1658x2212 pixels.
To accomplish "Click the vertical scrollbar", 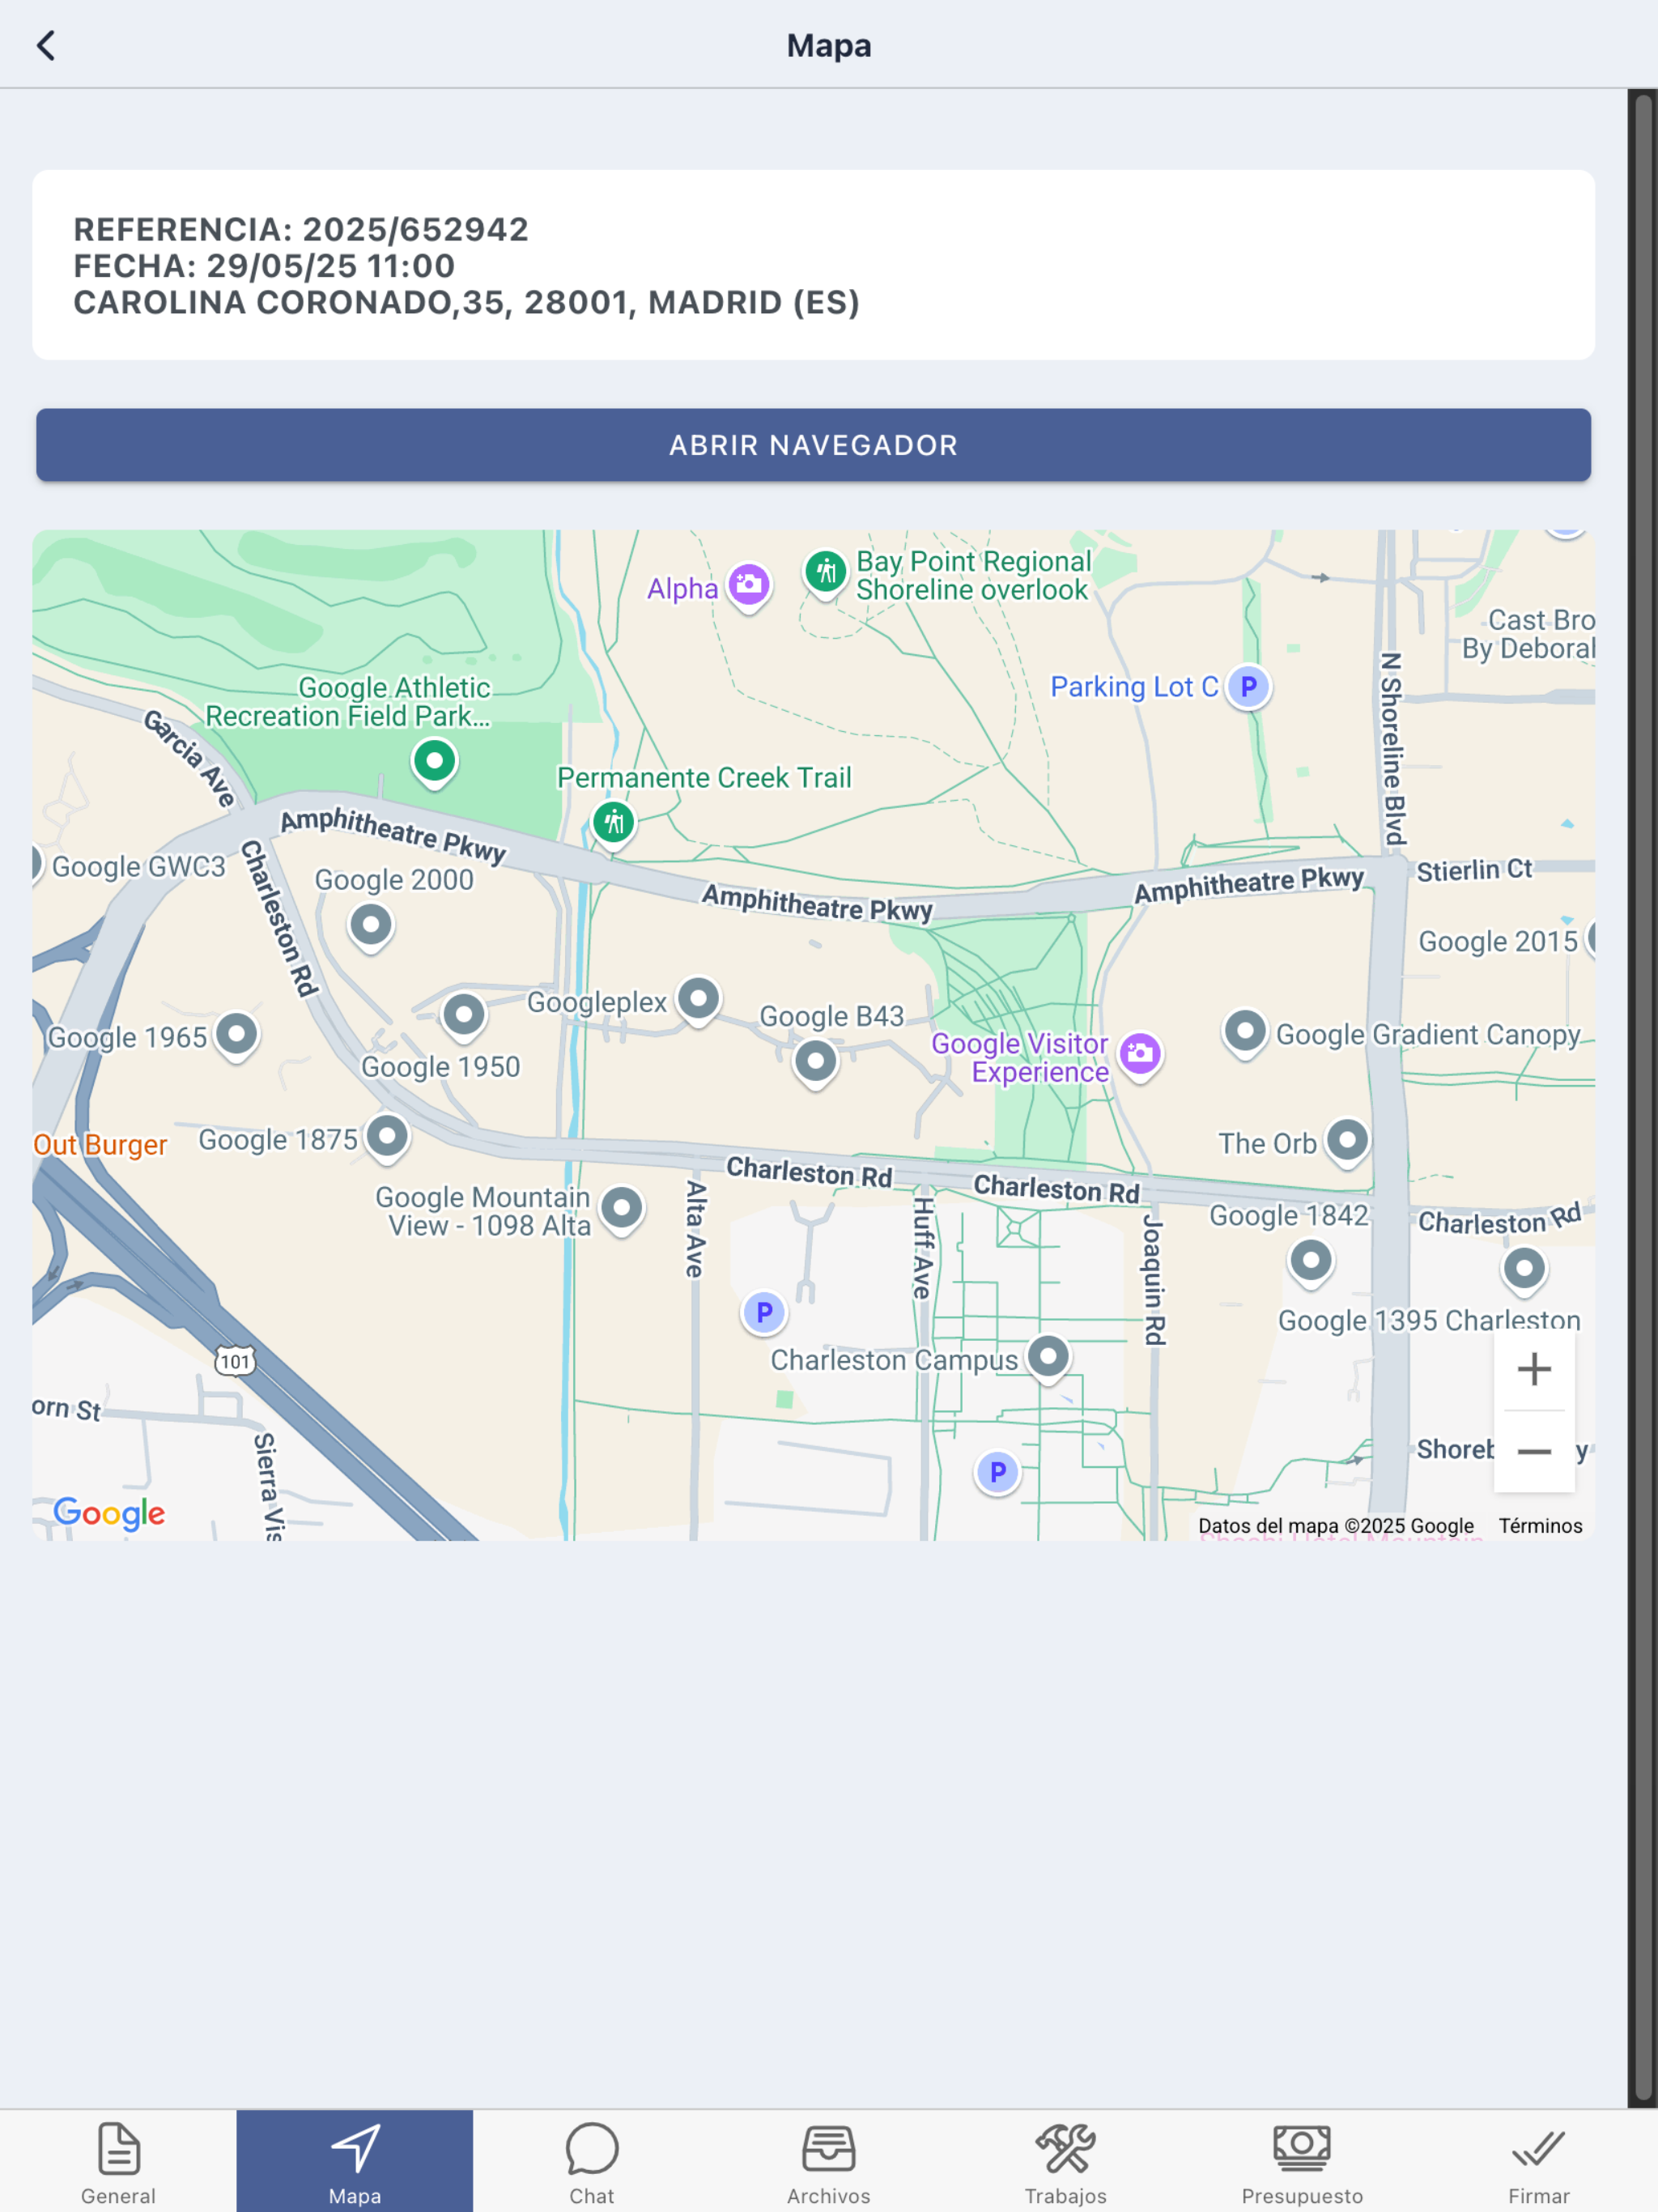I will pos(1643,1098).
